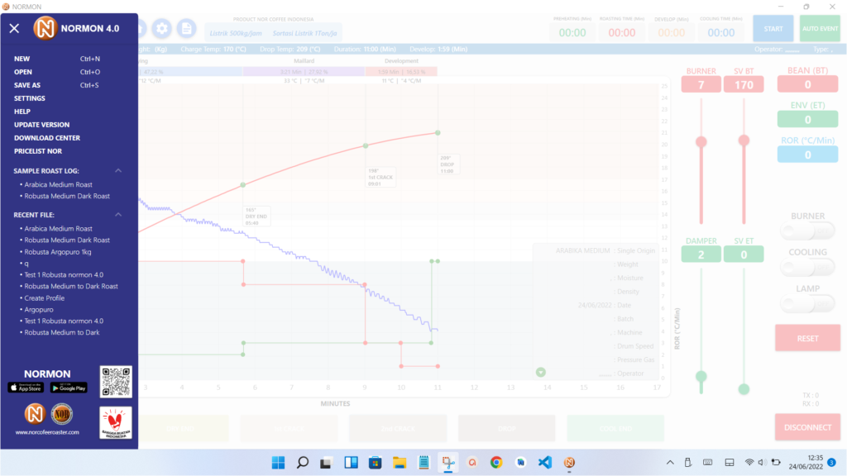
Task: Click the red RESET button
Action: click(x=807, y=338)
